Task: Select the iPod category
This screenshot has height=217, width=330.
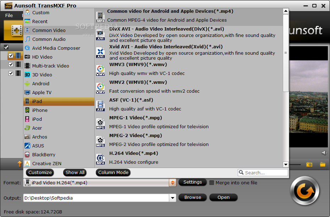Action: (59, 119)
